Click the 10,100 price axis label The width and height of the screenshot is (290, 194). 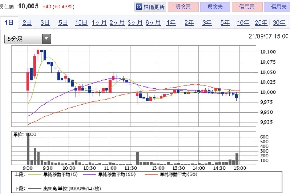click(268, 52)
